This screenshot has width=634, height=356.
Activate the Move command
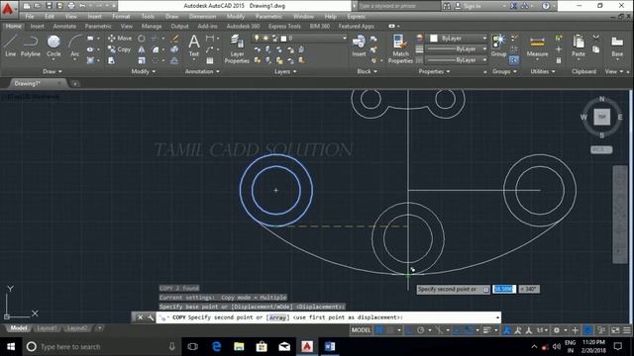[120, 38]
